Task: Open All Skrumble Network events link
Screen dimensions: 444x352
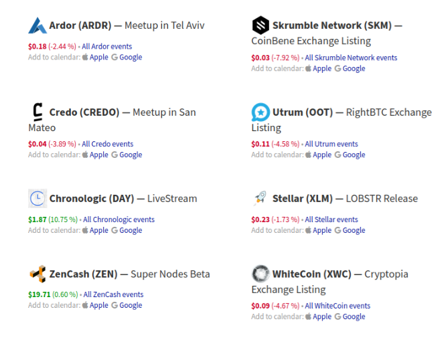Action: point(351,58)
